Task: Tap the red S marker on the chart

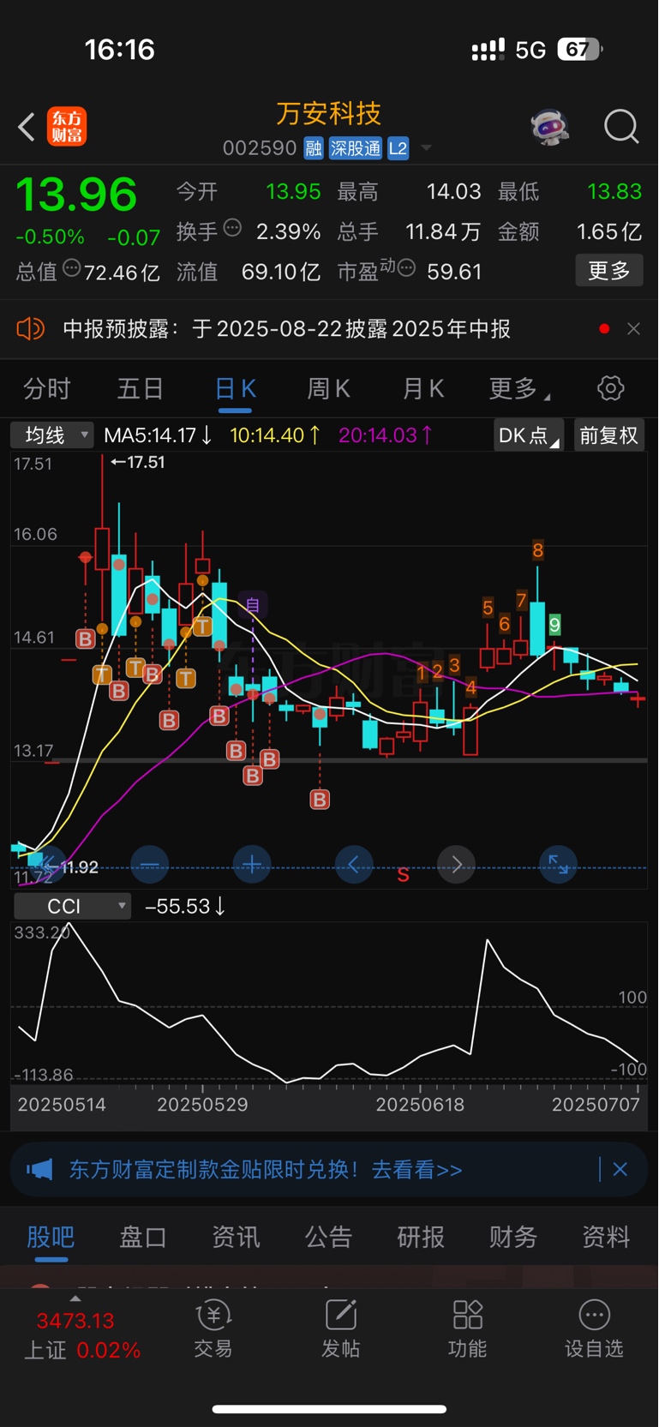Action: pos(403,875)
